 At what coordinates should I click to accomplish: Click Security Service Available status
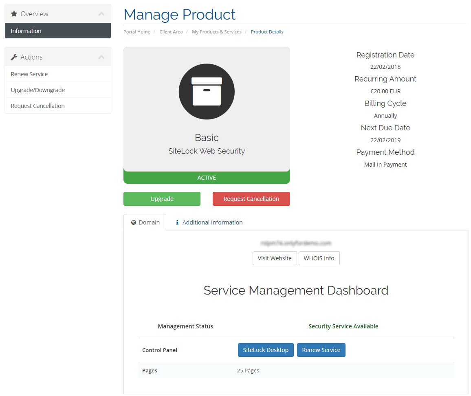point(343,326)
